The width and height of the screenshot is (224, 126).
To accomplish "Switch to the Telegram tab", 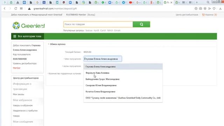I will click(x=124, y=2).
